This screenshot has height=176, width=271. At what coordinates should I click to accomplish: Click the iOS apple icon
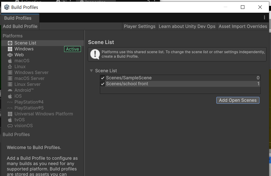tap(10, 96)
